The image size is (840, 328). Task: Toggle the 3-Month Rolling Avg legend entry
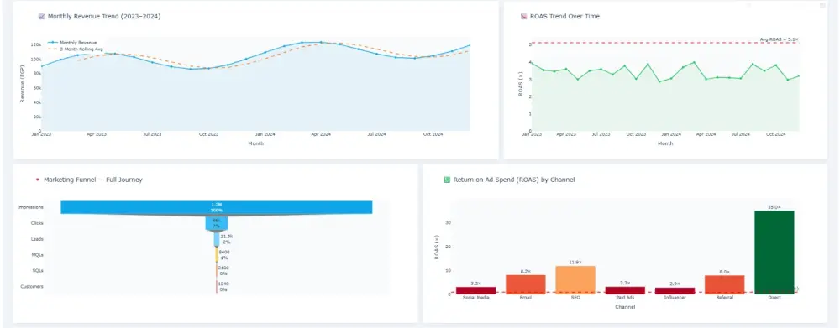pyautogui.click(x=75, y=49)
